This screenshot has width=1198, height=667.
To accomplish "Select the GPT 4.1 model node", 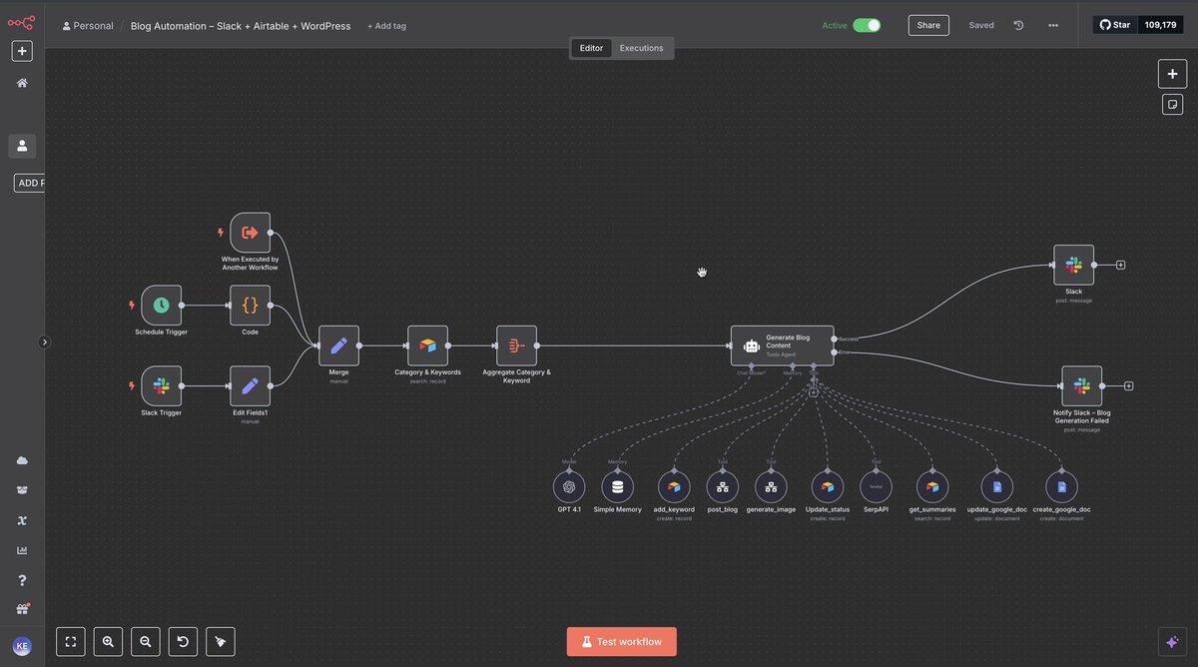I will [569, 487].
